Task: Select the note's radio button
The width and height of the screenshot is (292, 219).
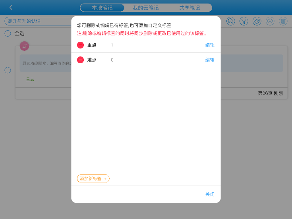Action: point(8,70)
